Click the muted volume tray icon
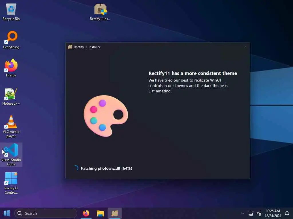This screenshot has height=219, width=293. tap(259, 213)
